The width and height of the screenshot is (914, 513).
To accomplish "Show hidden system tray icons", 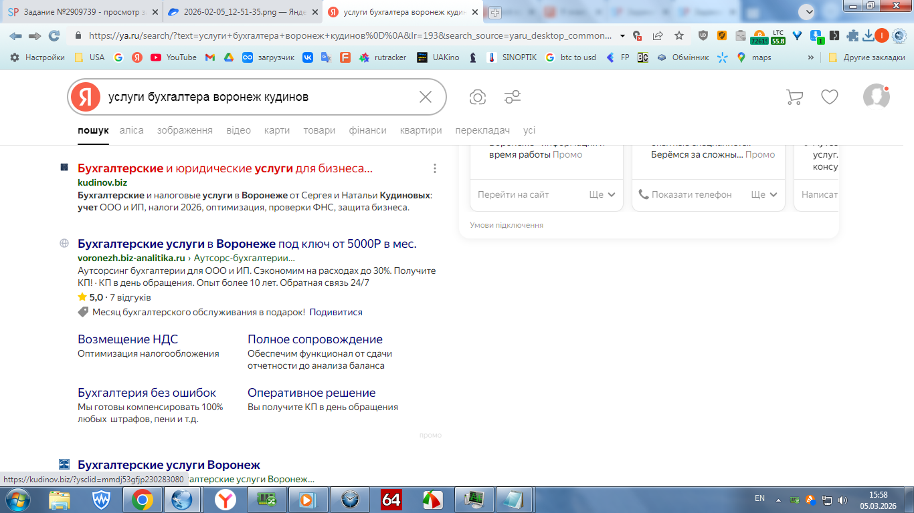I will tap(778, 499).
